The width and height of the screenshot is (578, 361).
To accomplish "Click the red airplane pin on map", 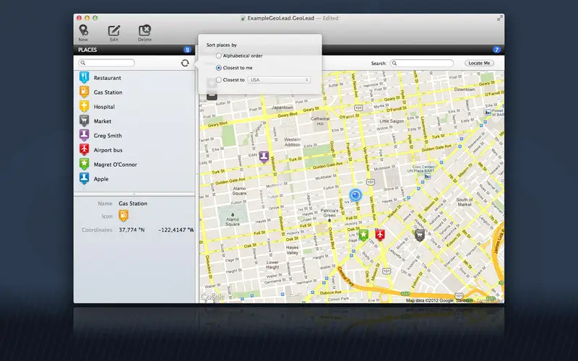I will click(x=380, y=234).
